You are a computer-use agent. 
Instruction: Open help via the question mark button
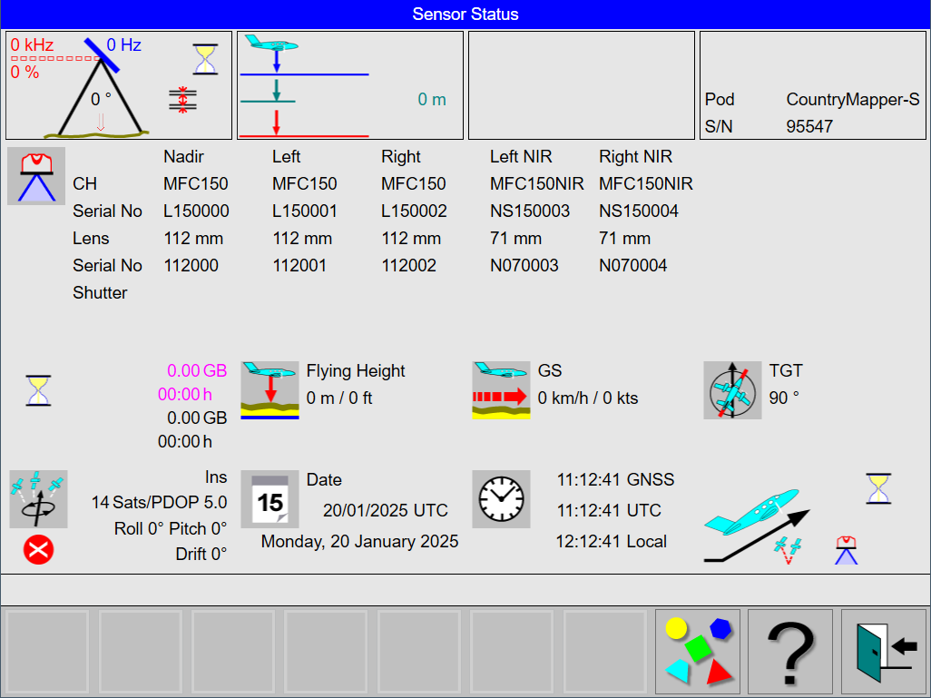[789, 651]
